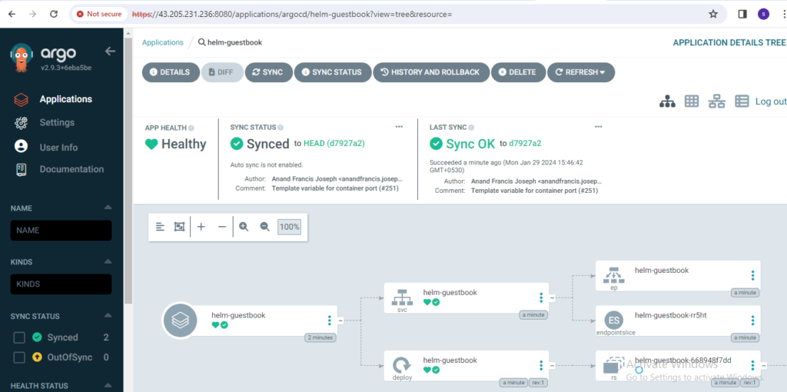
Task: Click the DELETE application button
Action: coord(518,72)
